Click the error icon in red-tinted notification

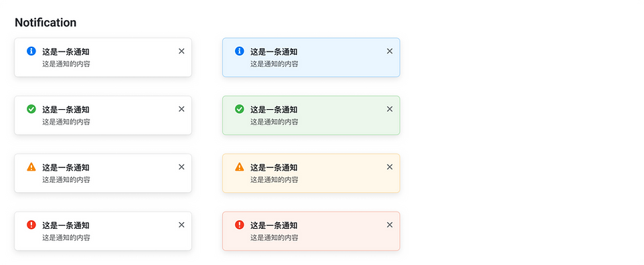[240, 225]
